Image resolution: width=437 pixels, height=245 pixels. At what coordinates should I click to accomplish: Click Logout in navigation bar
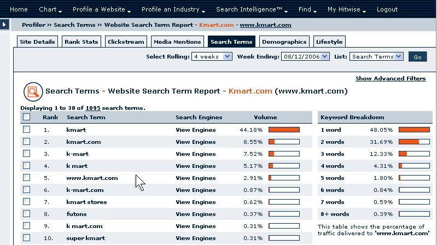tap(387, 9)
